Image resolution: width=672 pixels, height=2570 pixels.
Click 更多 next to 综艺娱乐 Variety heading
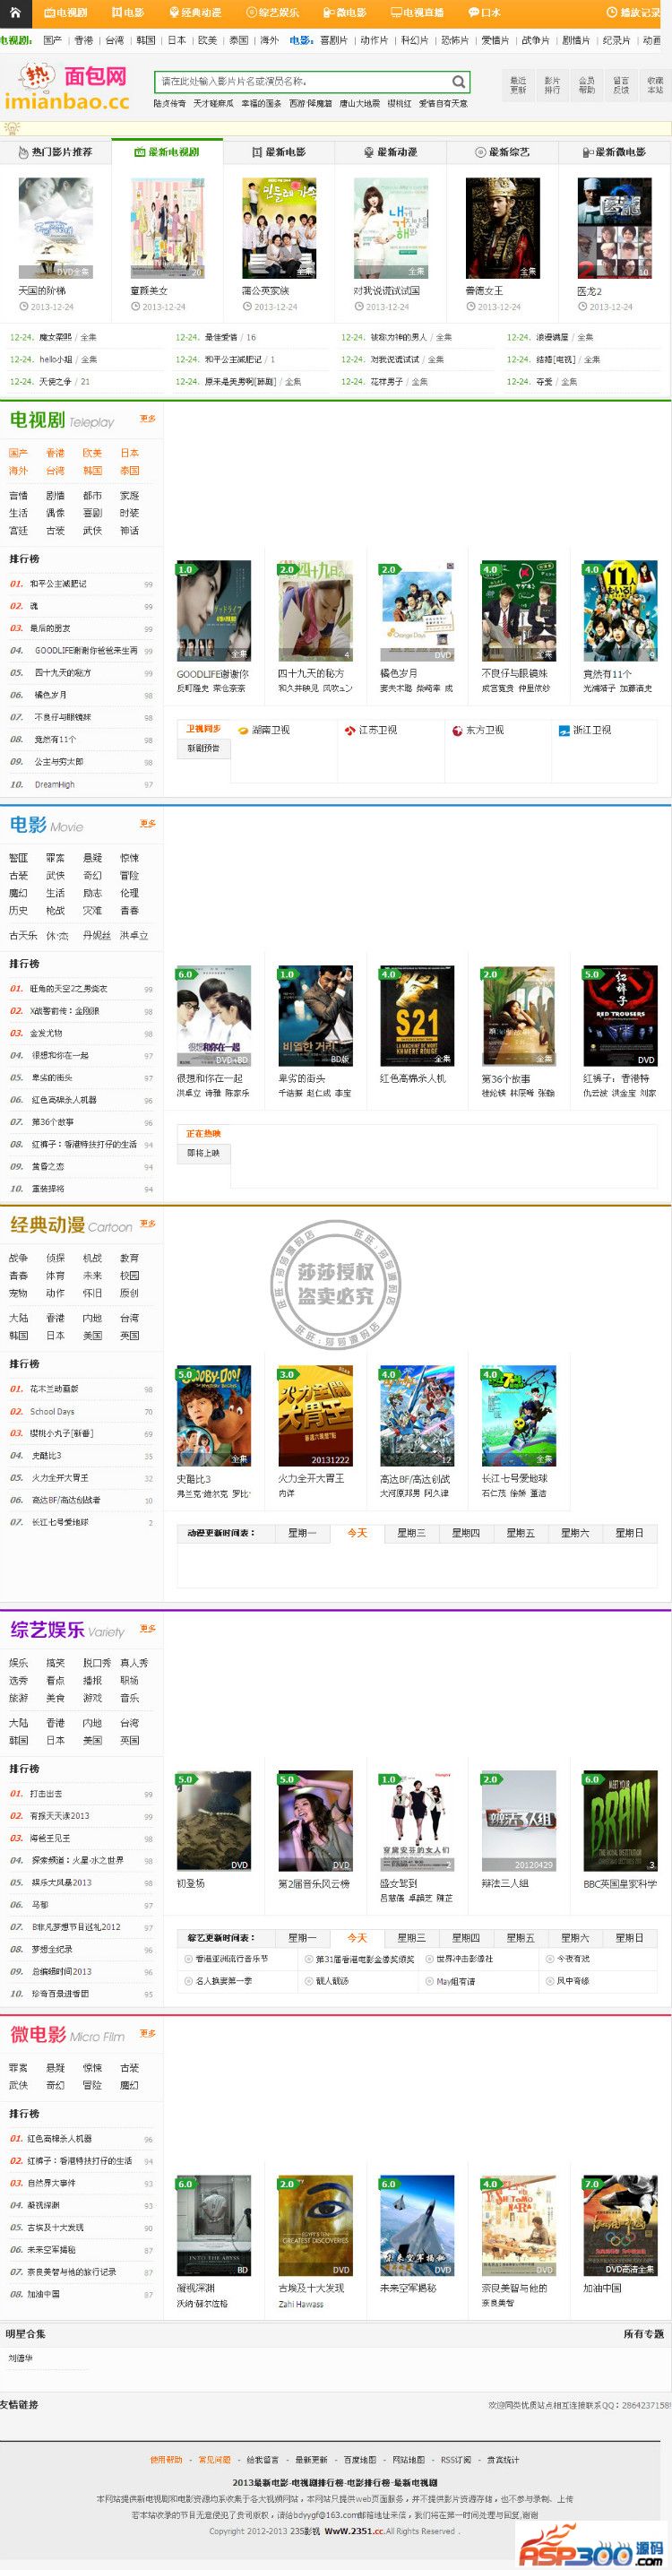click(x=148, y=1628)
